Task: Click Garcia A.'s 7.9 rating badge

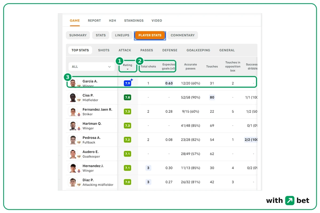Action: point(127,83)
